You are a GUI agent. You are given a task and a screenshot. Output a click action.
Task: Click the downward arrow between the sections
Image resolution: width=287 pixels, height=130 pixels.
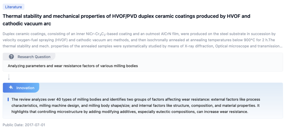tap(9, 77)
